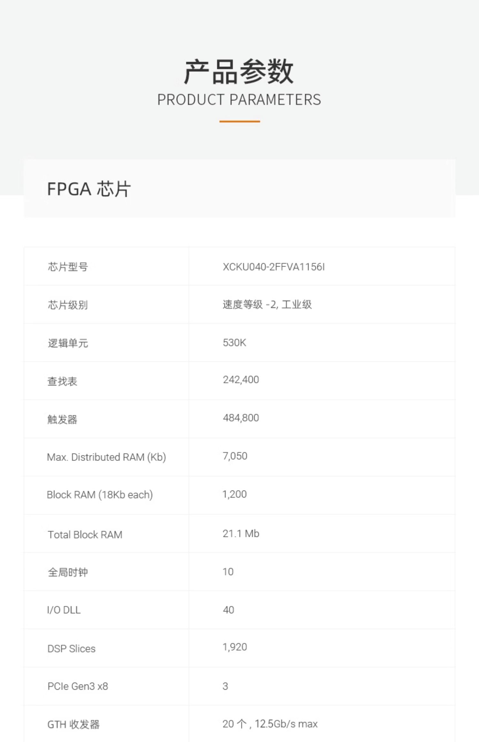The image size is (479, 742).
Task: Click the 产品参数 heading
Action: [x=239, y=72]
